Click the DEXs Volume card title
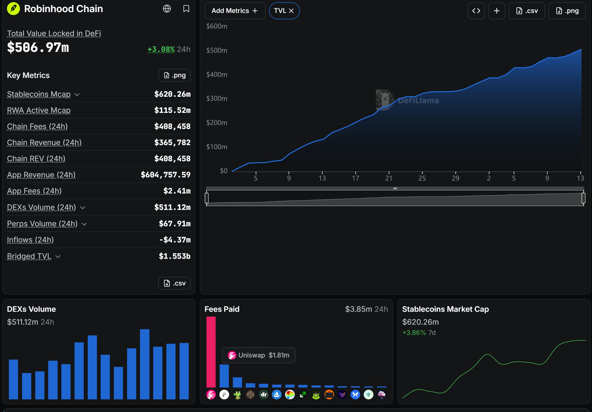This screenshot has height=412, width=592. [x=31, y=309]
